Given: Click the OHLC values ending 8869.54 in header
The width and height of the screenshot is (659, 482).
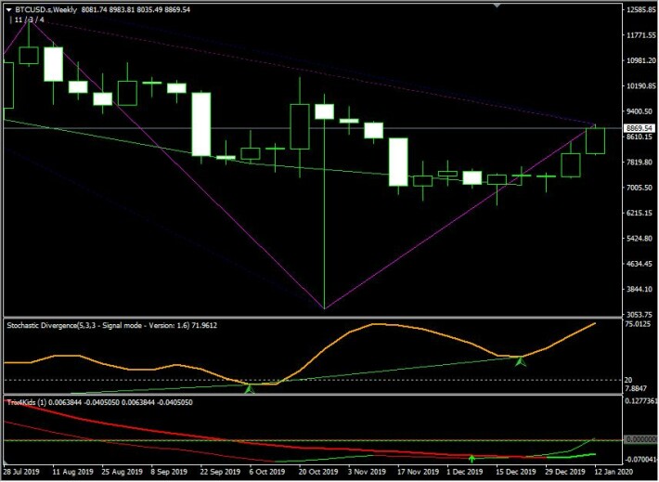Looking at the screenshot, I should tap(136, 9).
